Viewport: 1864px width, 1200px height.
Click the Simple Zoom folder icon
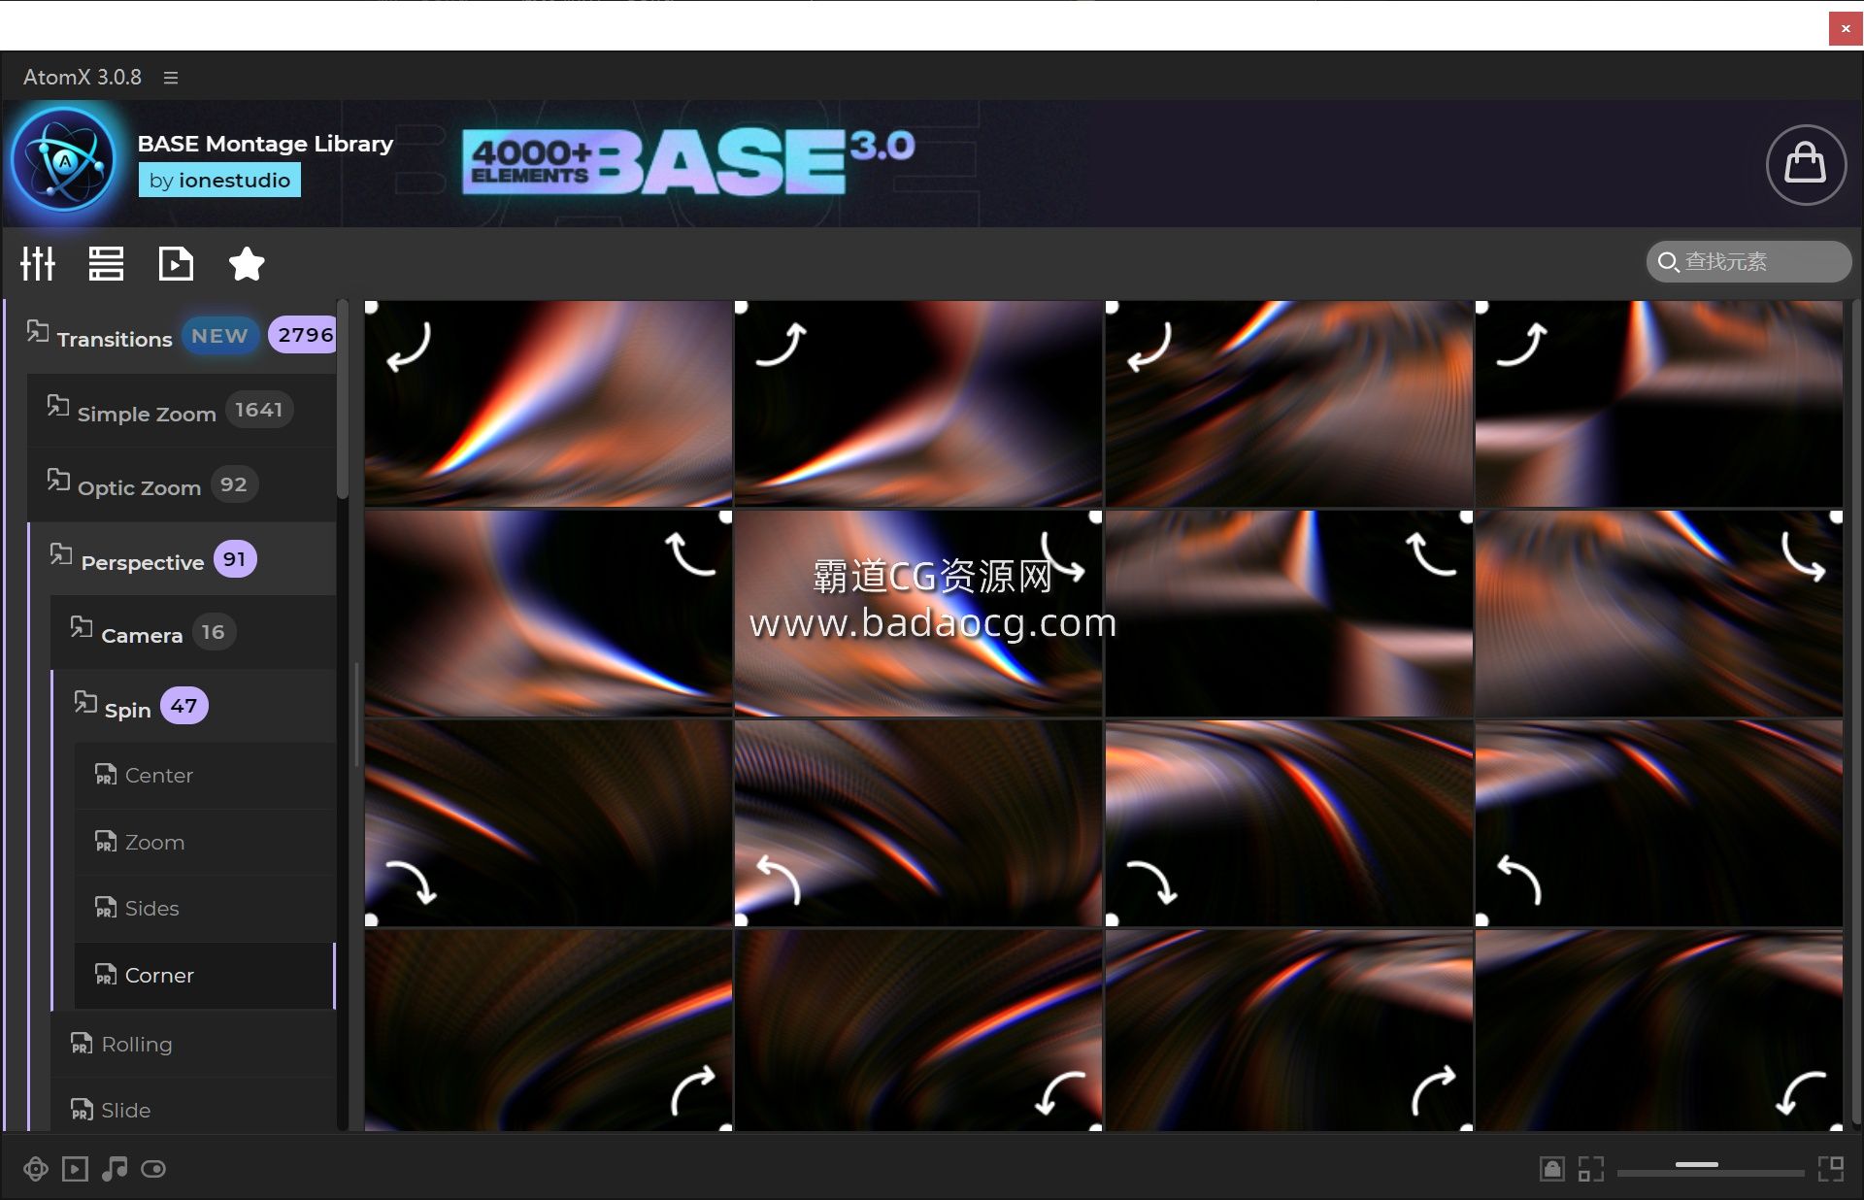[58, 406]
